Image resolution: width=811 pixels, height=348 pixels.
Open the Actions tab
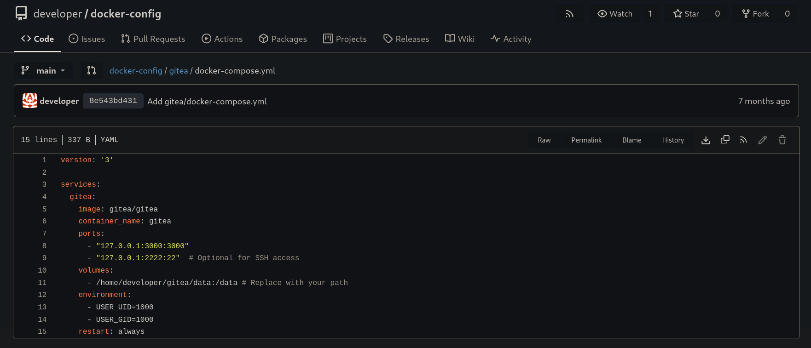tap(222, 39)
